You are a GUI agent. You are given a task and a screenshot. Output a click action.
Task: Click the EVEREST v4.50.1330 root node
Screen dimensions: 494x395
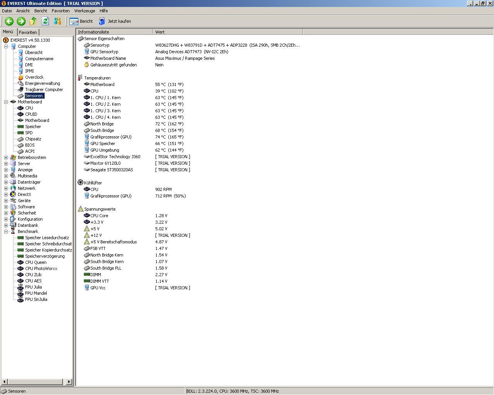coord(30,40)
